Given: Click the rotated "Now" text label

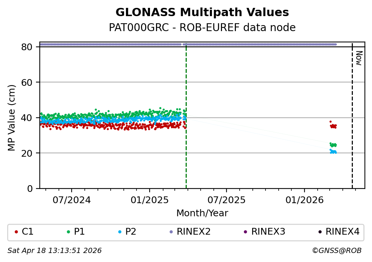Looking at the screenshot, I should (x=358, y=58).
